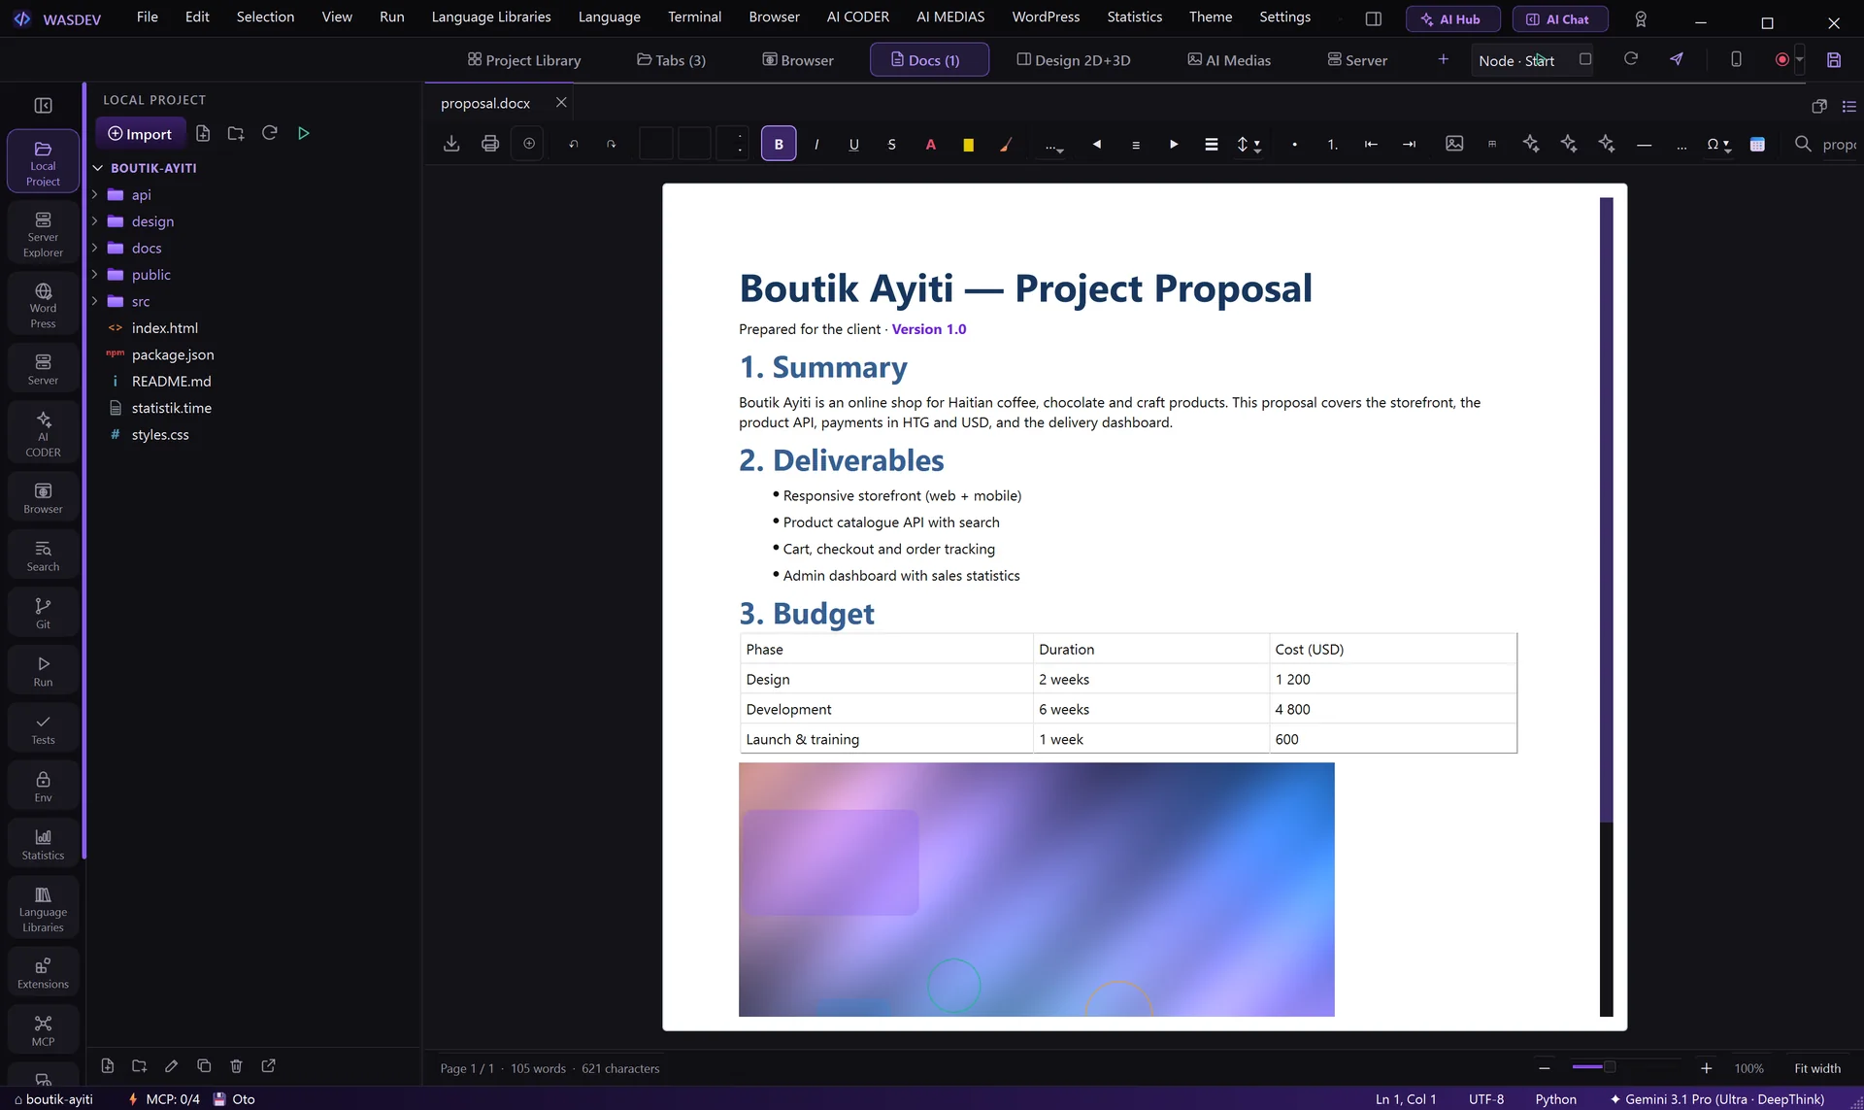
Task: Toggle bold formatting off
Action: pyautogui.click(x=779, y=144)
